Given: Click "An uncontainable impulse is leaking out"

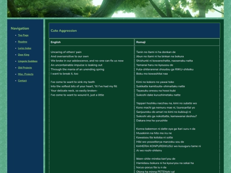Looking at the screenshot, I should 77,65.
